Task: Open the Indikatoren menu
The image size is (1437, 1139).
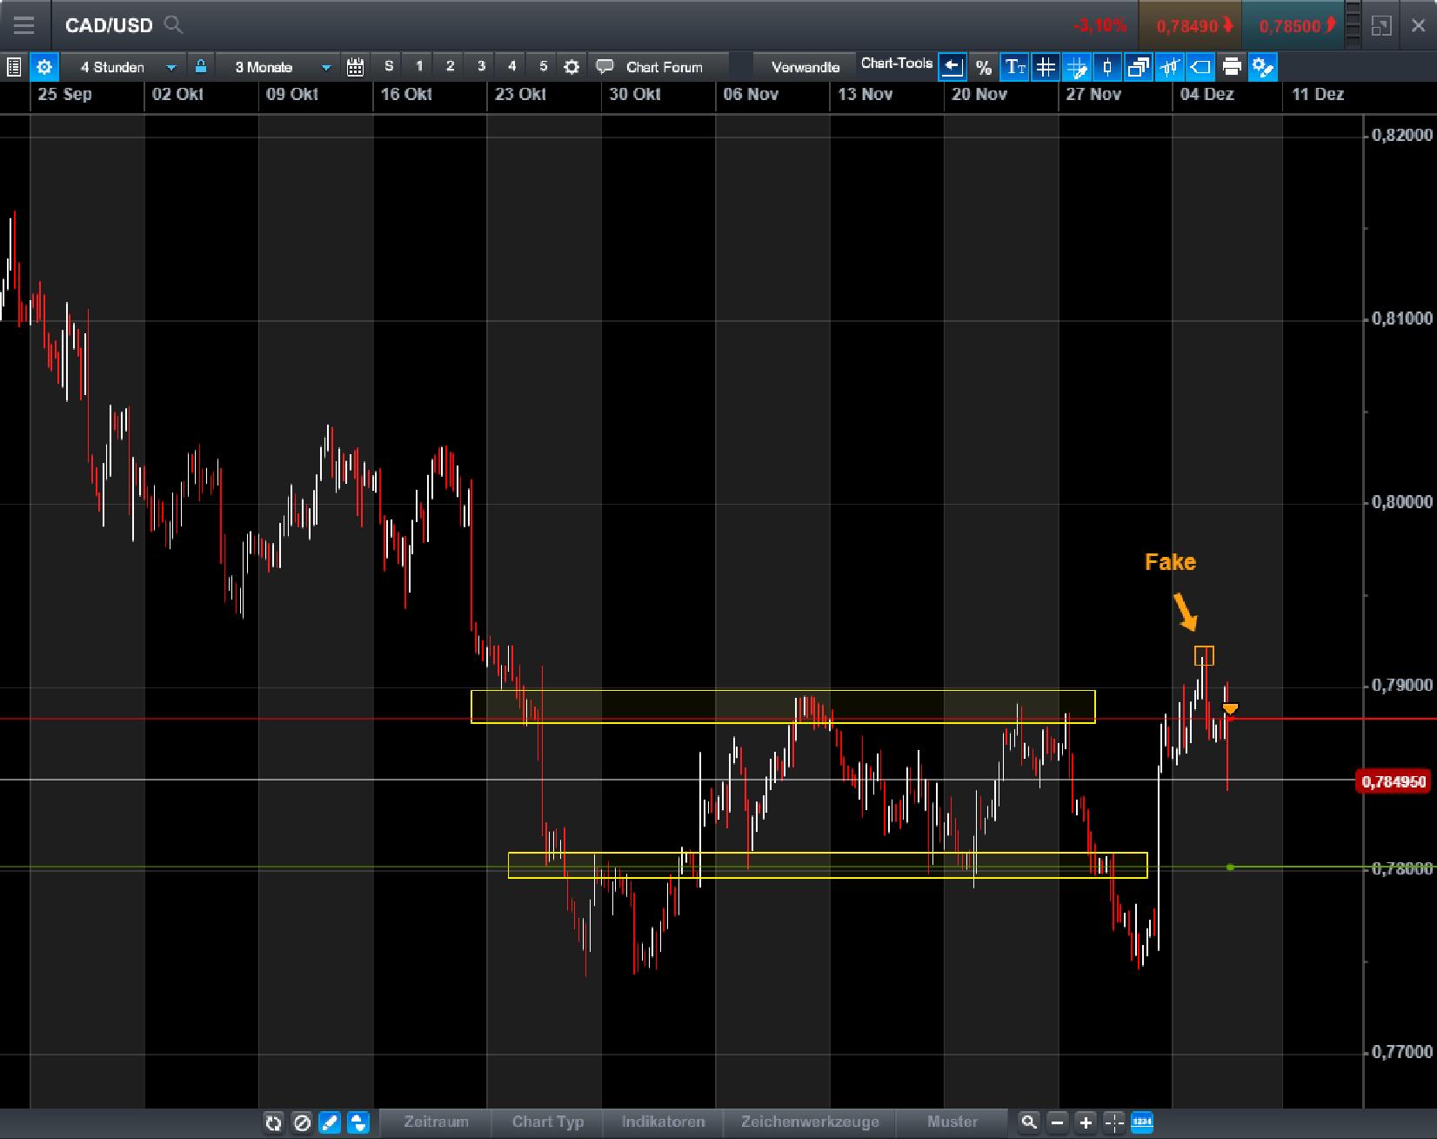Action: (663, 1122)
